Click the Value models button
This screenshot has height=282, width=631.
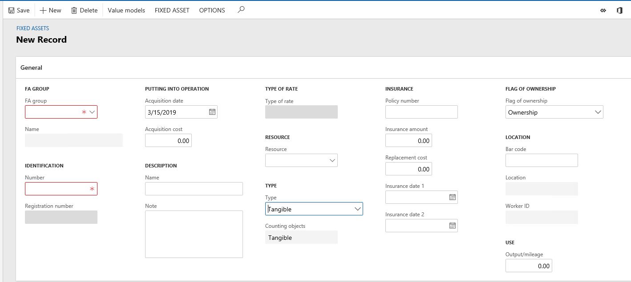pyautogui.click(x=126, y=10)
